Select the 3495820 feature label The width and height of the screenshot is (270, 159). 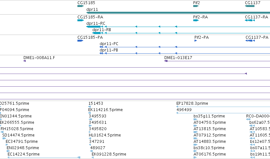97,129
